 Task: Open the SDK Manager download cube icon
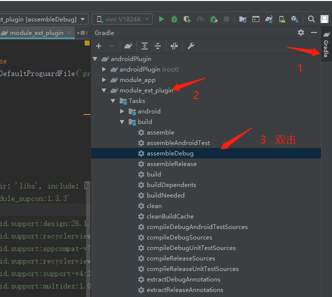point(295,19)
